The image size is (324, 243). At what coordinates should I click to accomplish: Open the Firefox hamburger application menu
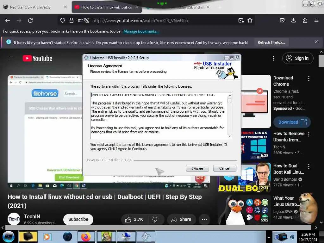(x=316, y=21)
